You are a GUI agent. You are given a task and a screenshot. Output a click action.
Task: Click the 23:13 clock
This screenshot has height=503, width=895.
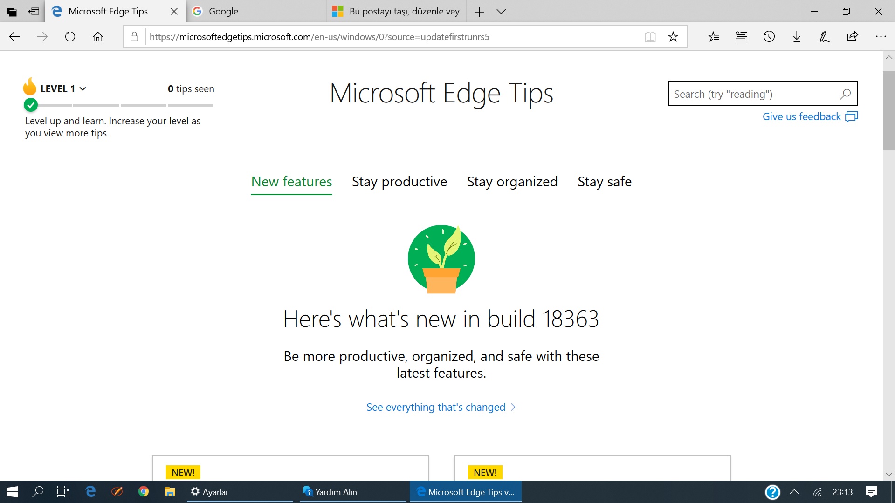coord(842,492)
